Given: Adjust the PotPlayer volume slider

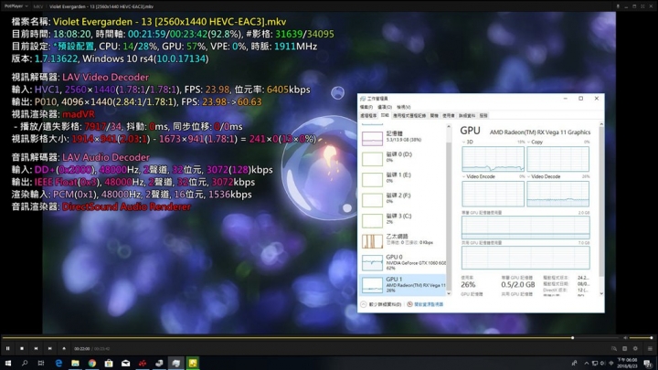Looking at the screenshot, I should click(641, 338).
